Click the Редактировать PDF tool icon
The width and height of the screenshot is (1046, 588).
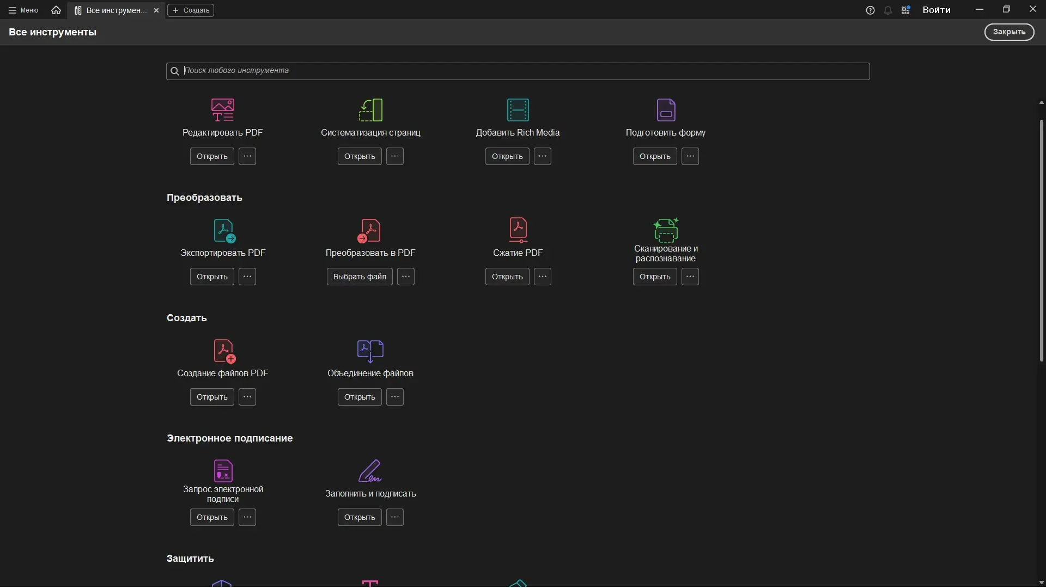coord(222,110)
